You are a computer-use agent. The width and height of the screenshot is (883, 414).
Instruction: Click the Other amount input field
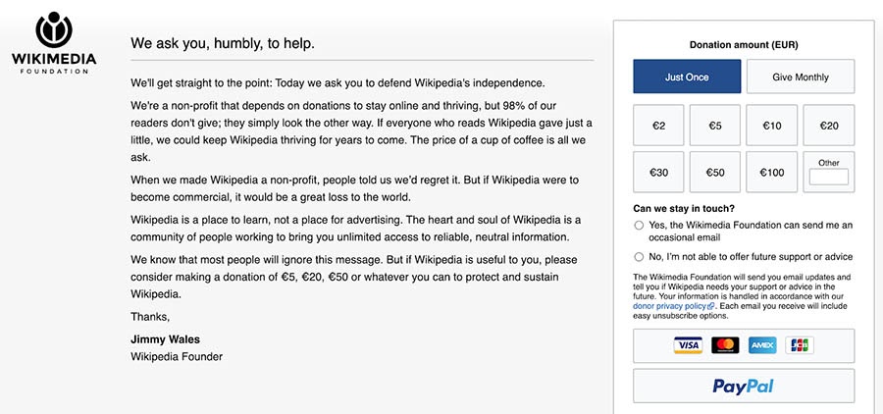coord(829,177)
